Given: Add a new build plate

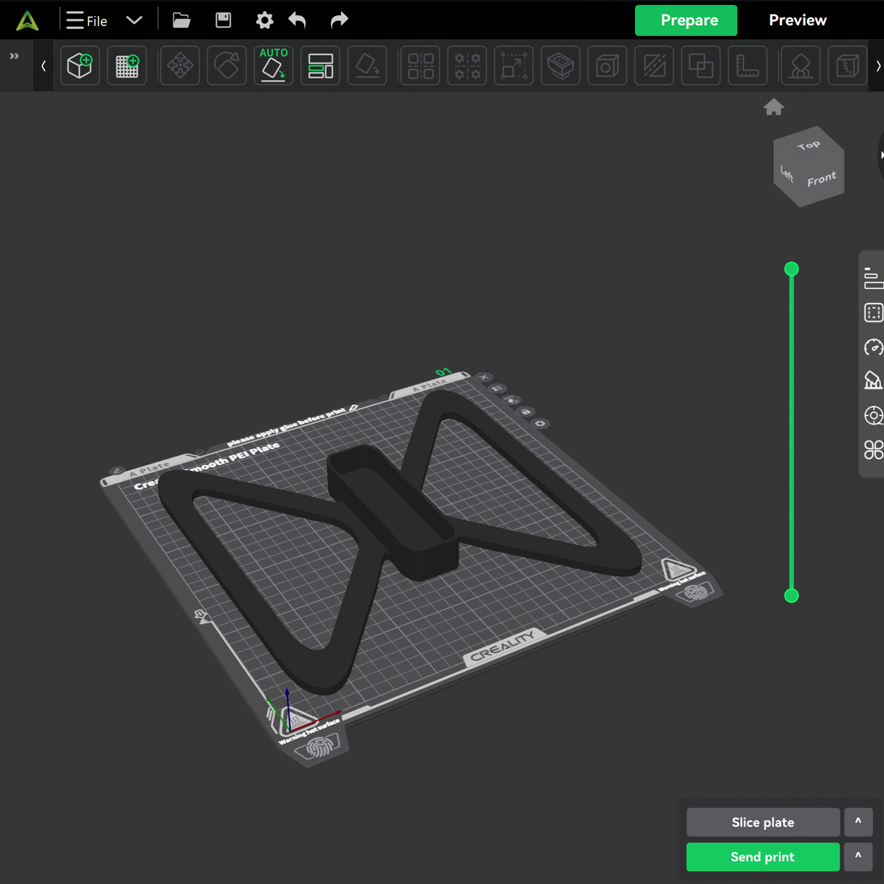Looking at the screenshot, I should point(127,65).
